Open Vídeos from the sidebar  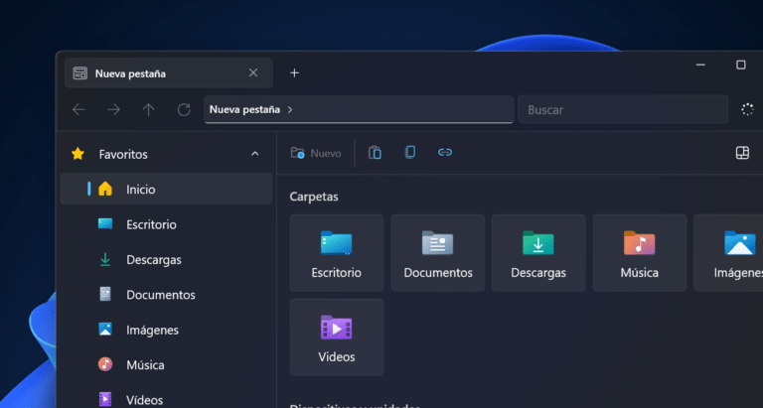166,399
